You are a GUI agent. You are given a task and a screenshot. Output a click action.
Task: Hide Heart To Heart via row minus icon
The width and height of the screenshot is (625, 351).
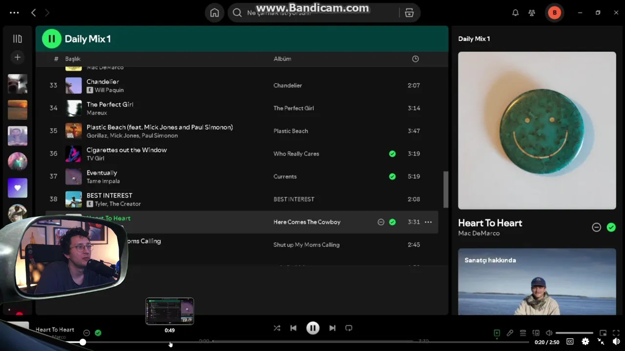tap(381, 222)
